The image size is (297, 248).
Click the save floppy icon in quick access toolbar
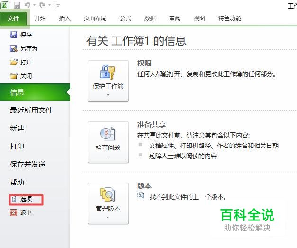[x=17, y=5]
